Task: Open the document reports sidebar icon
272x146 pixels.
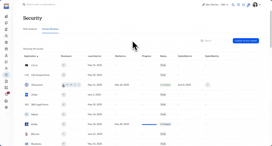Action: pos(6,81)
